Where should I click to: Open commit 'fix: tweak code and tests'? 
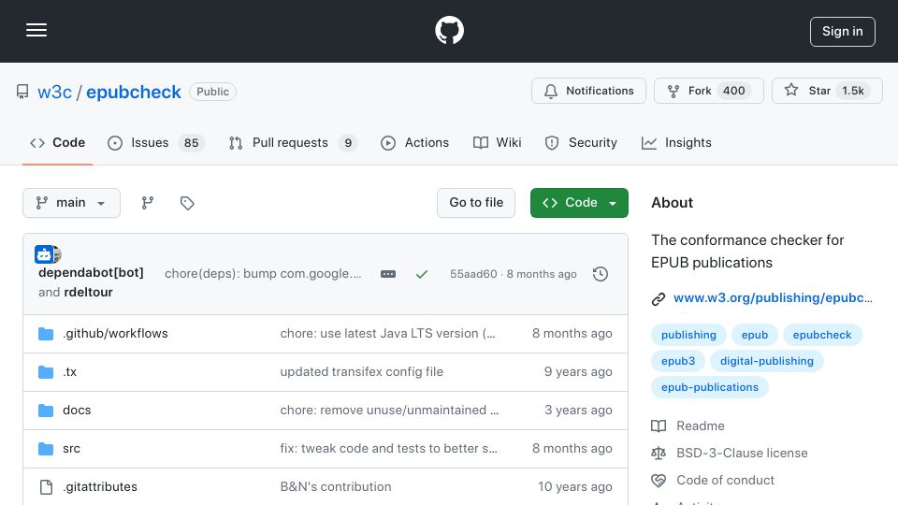pos(388,448)
